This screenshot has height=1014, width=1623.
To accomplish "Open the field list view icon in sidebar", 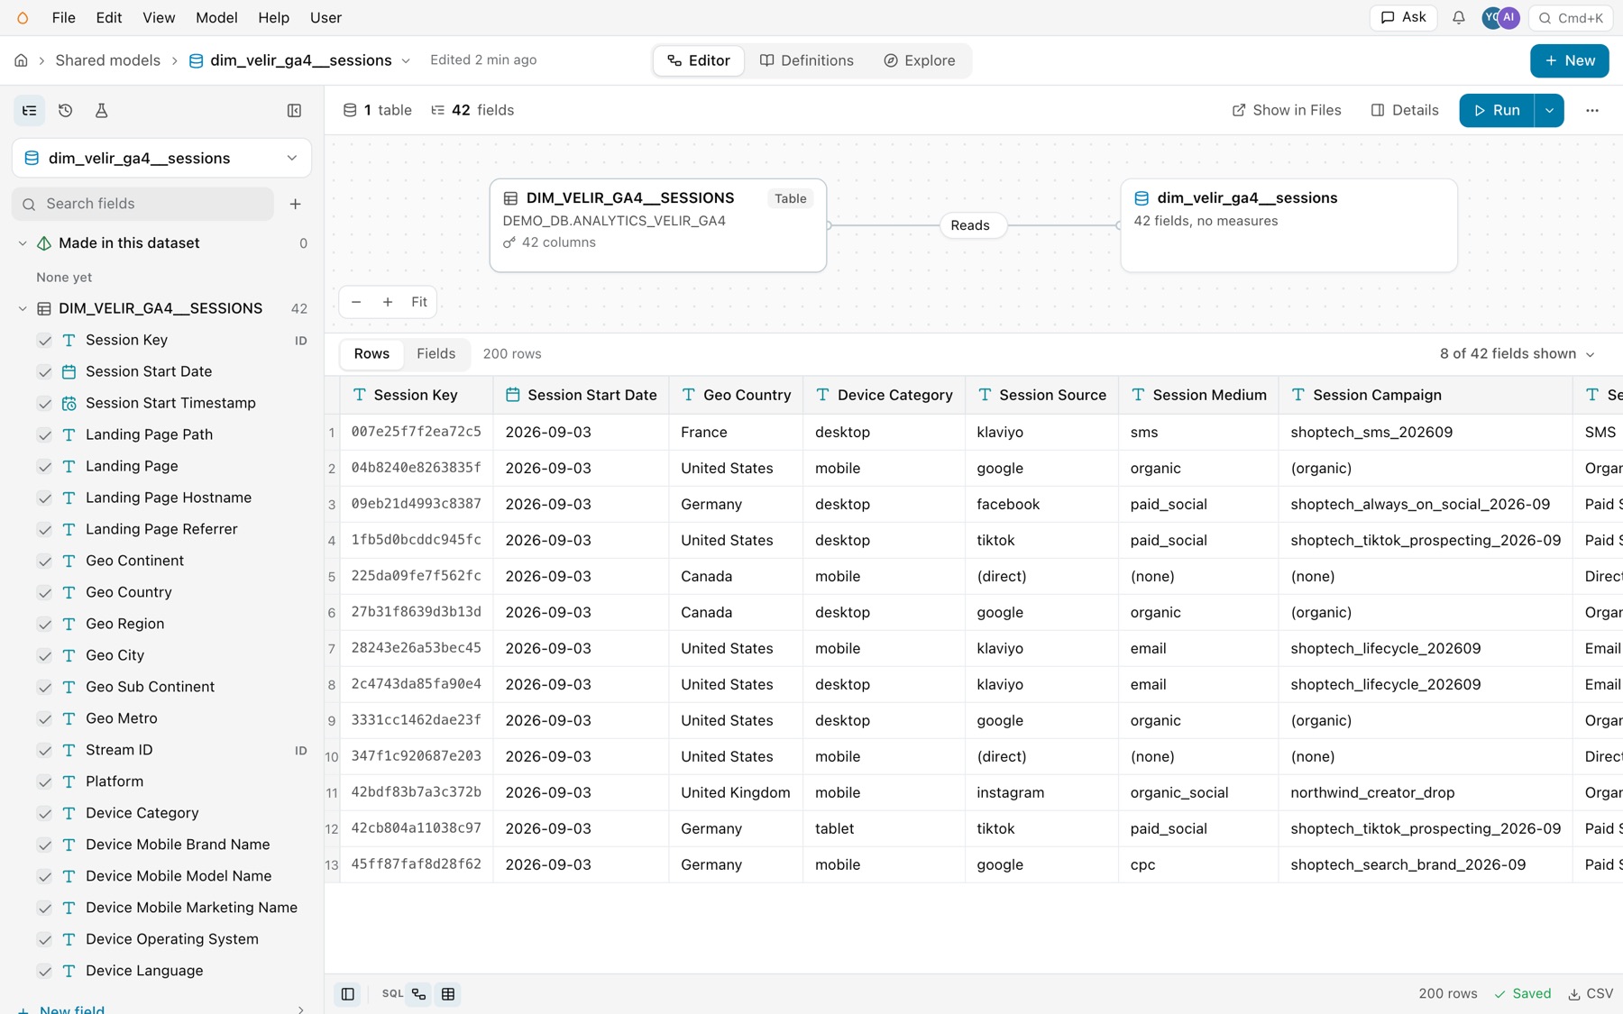I will click(x=30, y=110).
